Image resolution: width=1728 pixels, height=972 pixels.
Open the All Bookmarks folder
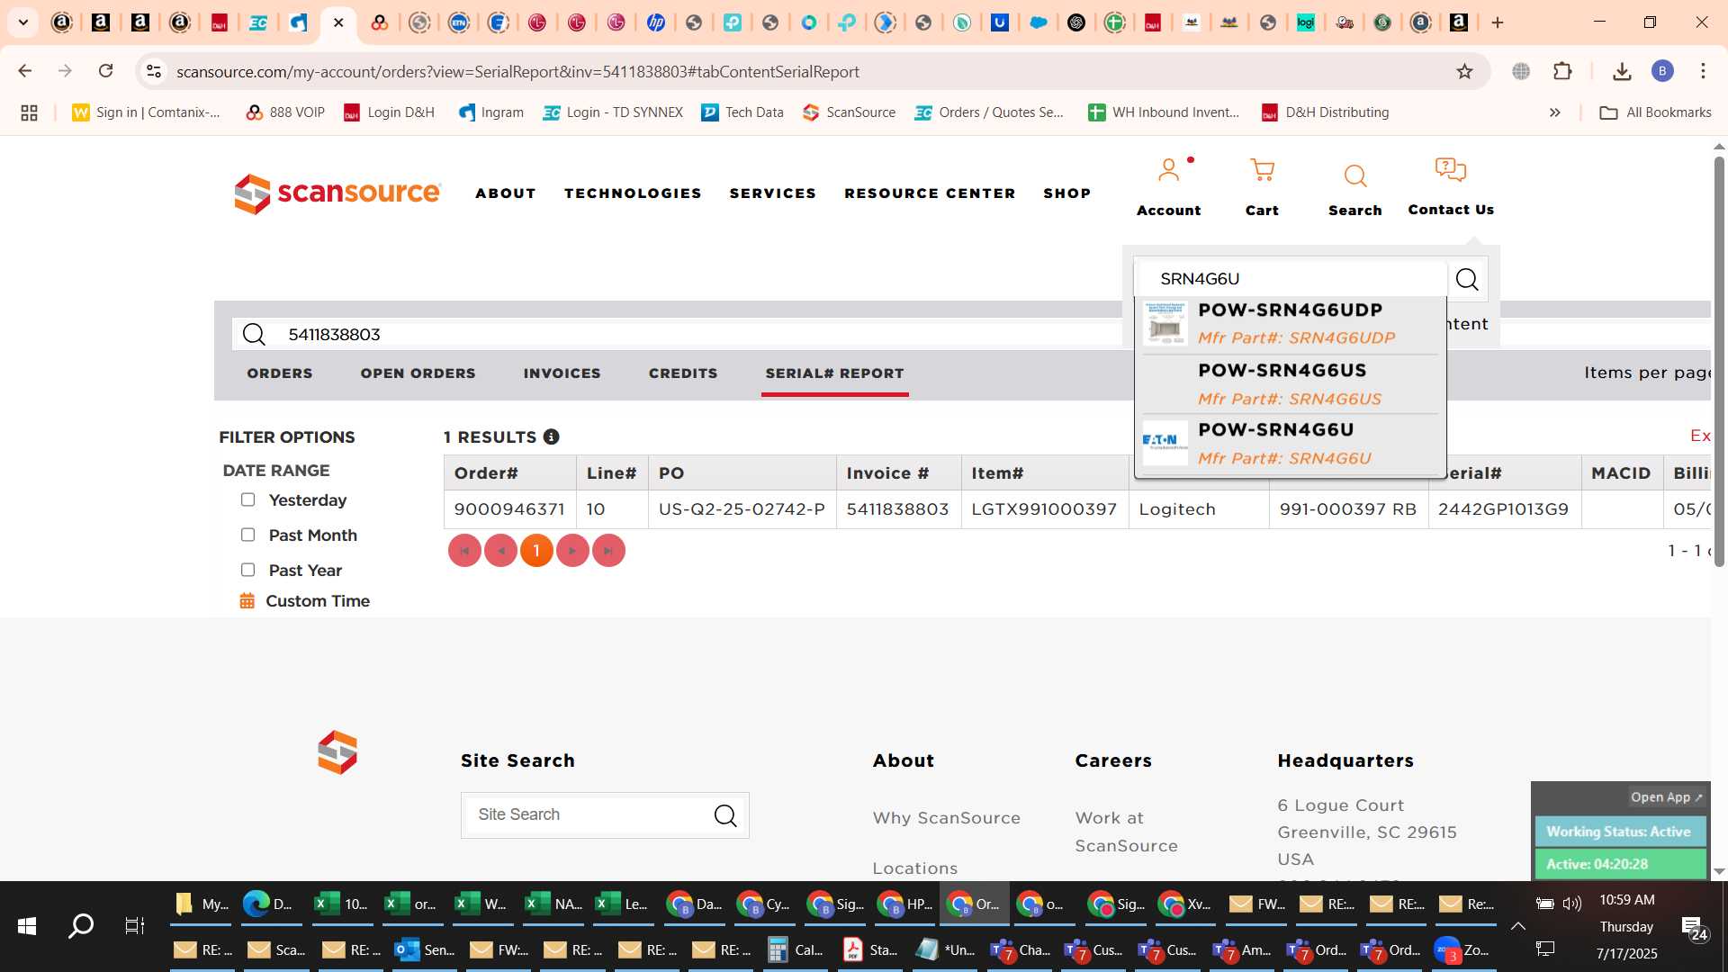pyautogui.click(x=1655, y=112)
